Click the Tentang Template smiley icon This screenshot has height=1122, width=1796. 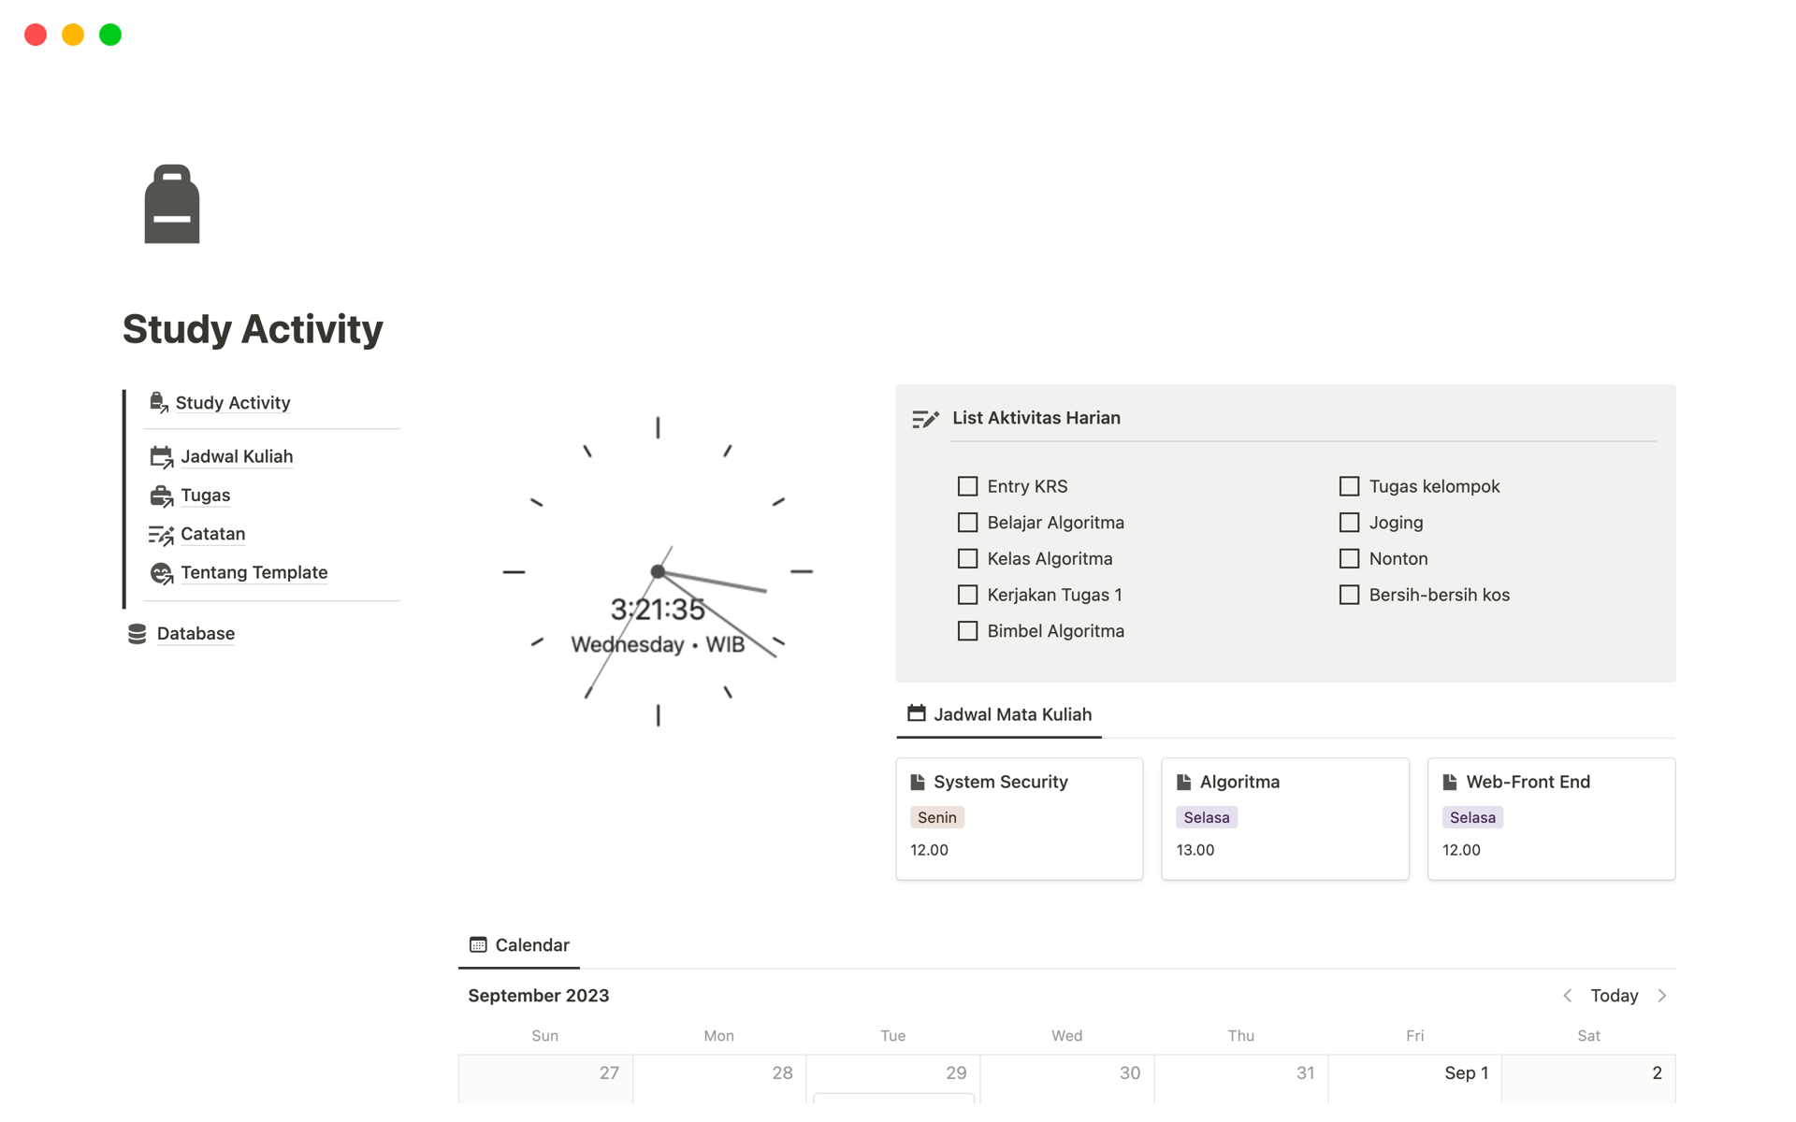161,573
